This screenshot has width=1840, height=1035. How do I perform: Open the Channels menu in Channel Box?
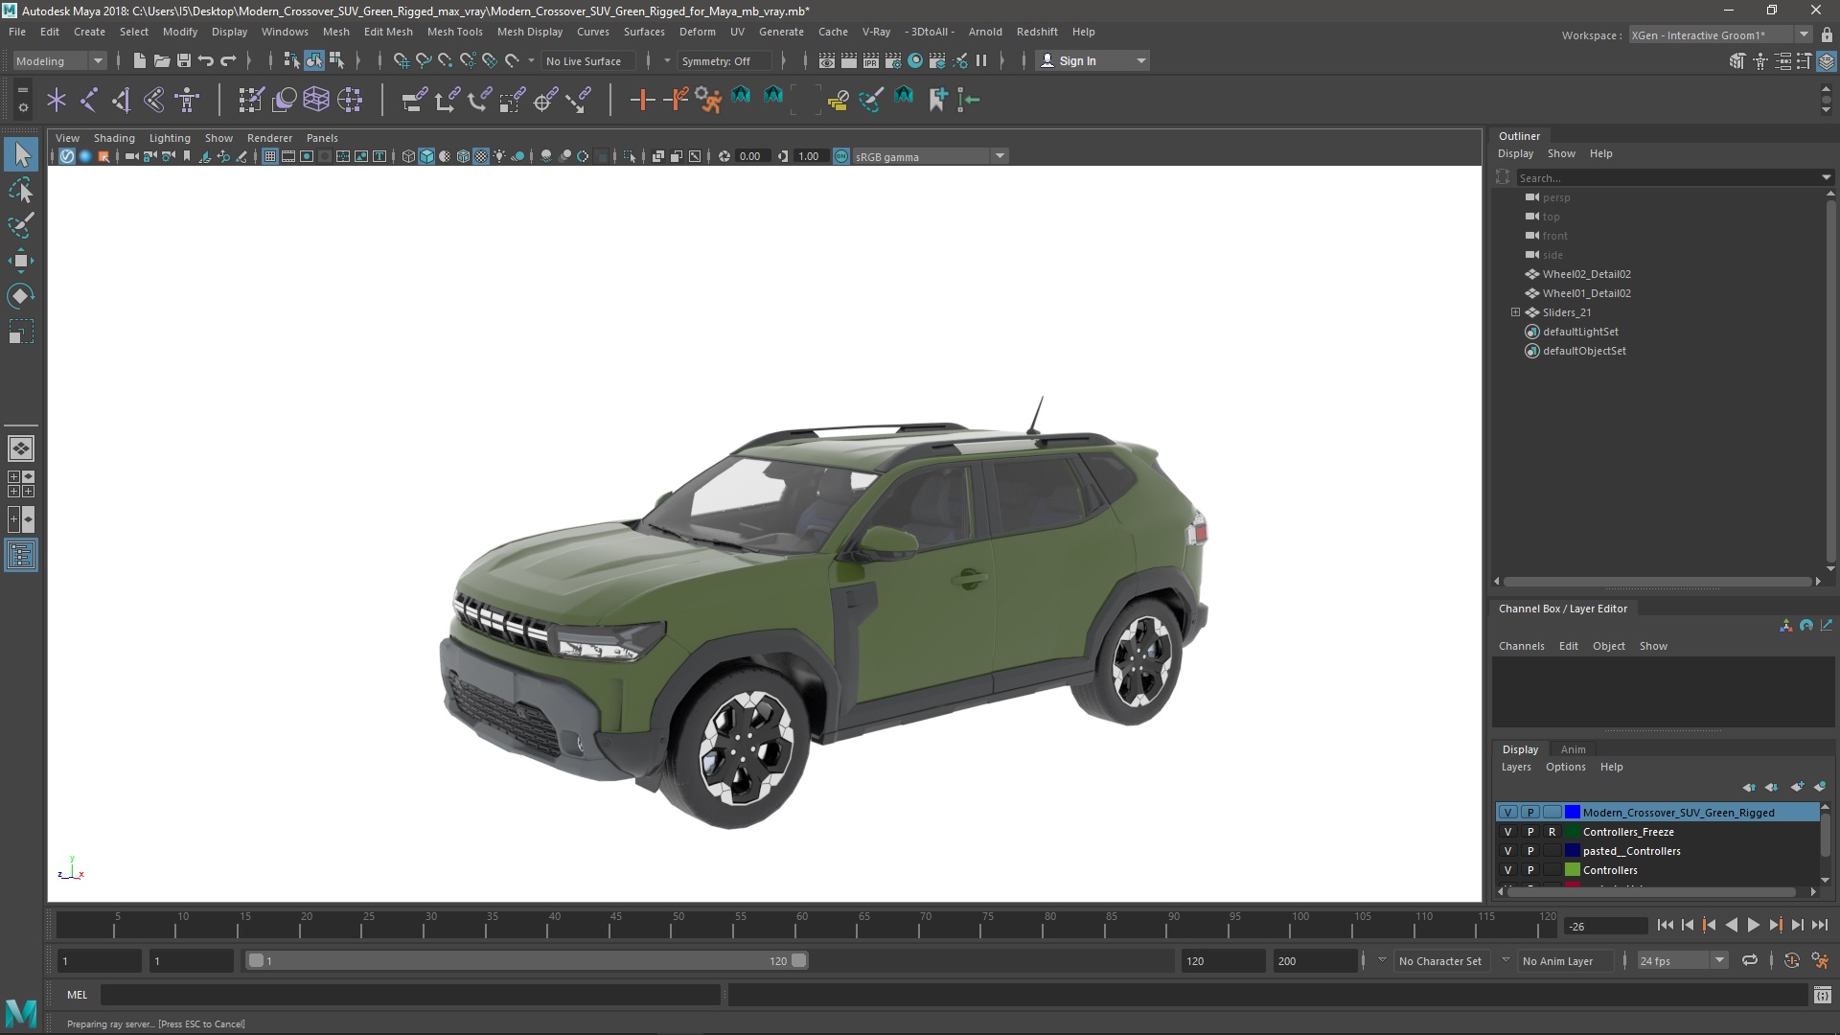click(x=1521, y=646)
